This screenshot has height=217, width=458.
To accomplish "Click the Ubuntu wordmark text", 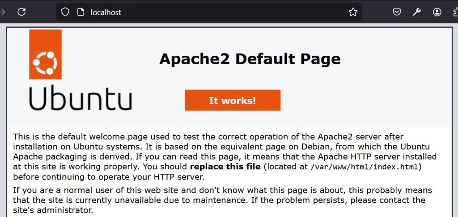I will 81,99.
